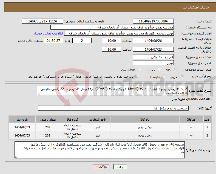Click the announcement date field 1404/06/23 - 11:24

42,21
